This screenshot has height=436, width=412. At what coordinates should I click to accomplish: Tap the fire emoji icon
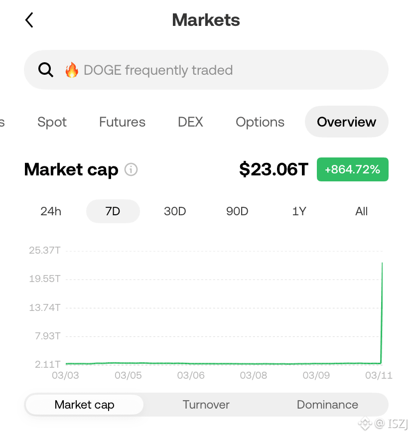point(72,70)
